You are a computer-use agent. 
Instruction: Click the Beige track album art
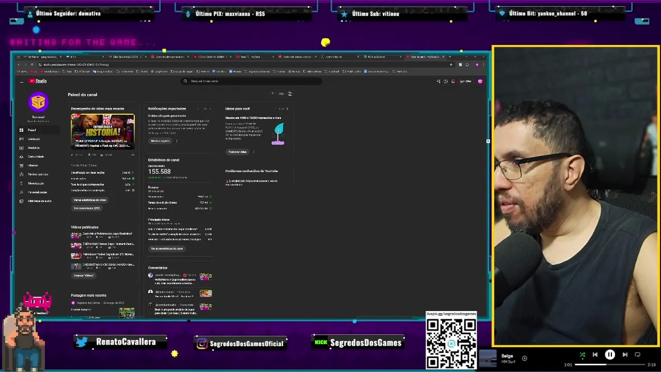coord(488,359)
